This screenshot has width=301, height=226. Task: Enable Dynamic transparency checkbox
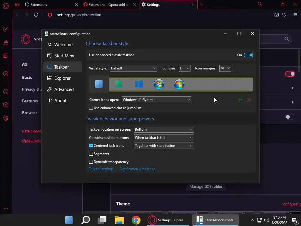point(91,162)
